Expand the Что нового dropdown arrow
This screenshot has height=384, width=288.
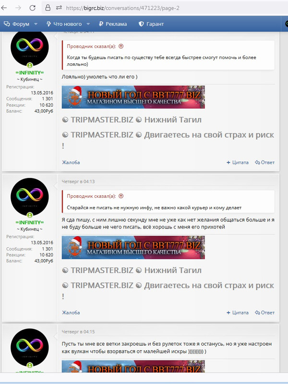tap(88, 24)
